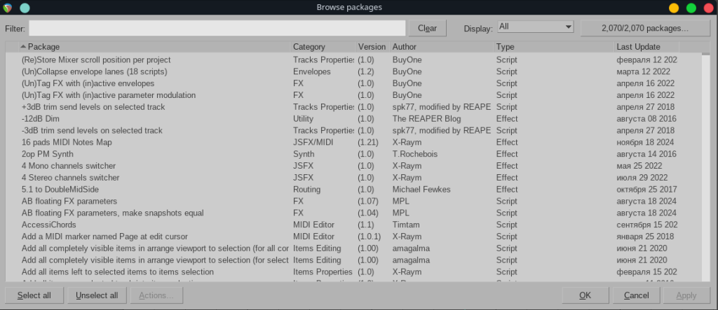
Task: Click the yellow minimize window button
Action: (674, 8)
